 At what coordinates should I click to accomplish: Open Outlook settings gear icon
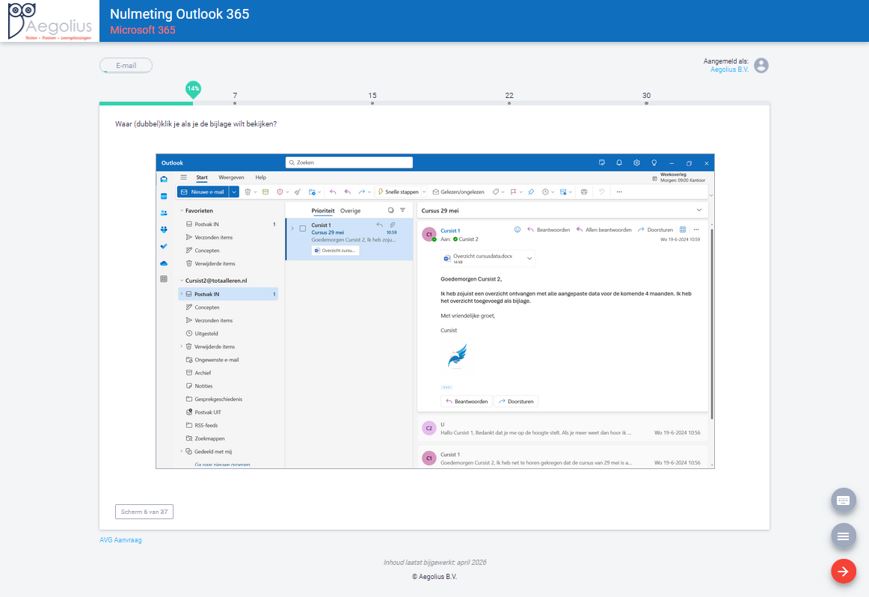click(x=636, y=162)
